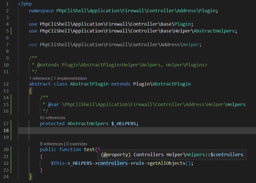256x183 pixels.
Task: Click the $this variable on line 22
Action: click(x=58, y=163)
